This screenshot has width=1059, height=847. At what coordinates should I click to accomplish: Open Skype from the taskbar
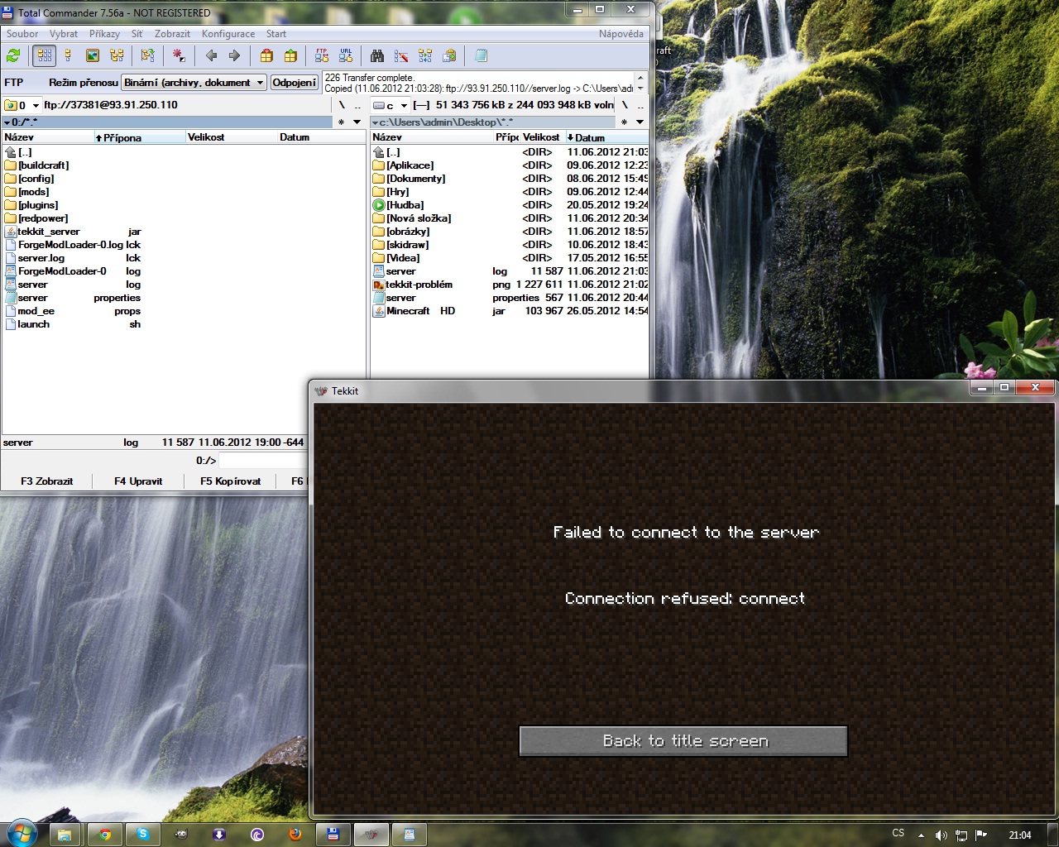coord(143,835)
